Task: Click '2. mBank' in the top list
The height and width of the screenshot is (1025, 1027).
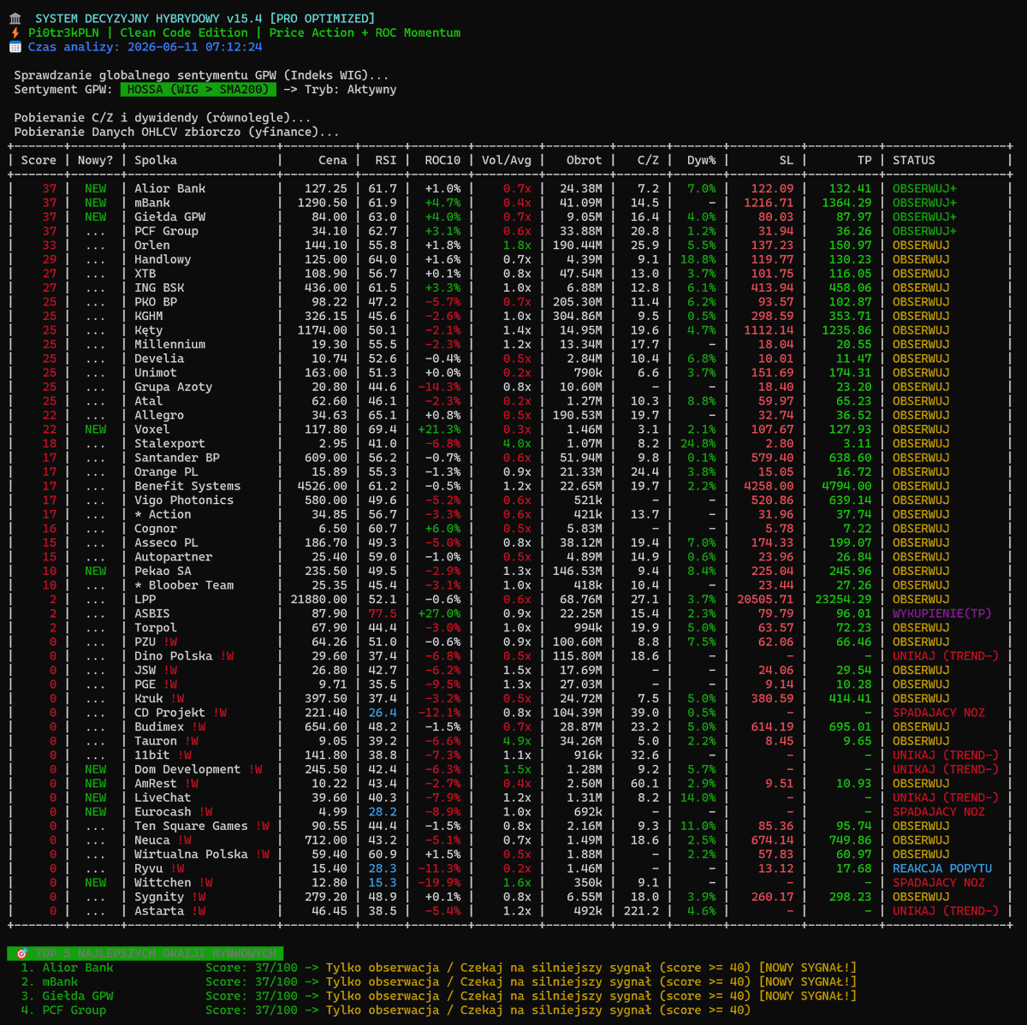Action: click(x=50, y=981)
